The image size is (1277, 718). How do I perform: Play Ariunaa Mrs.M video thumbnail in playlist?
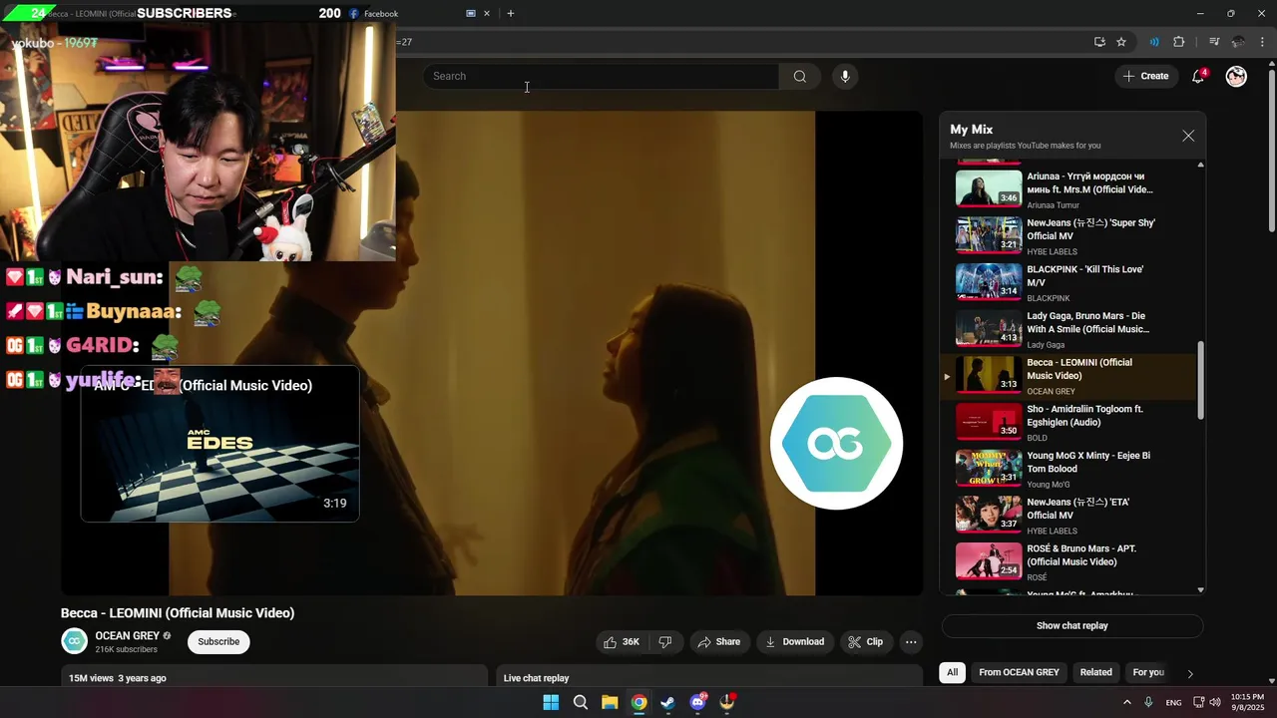click(x=989, y=189)
